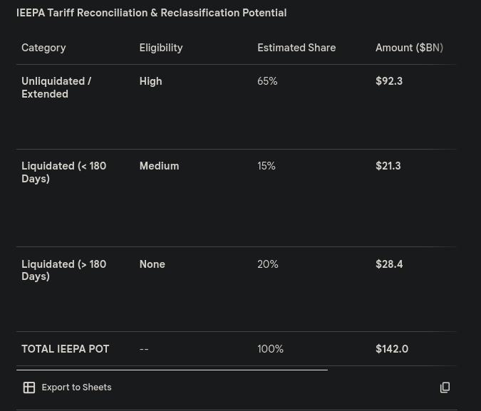
Task: Click the High eligibility cell
Action: pyautogui.click(x=150, y=81)
